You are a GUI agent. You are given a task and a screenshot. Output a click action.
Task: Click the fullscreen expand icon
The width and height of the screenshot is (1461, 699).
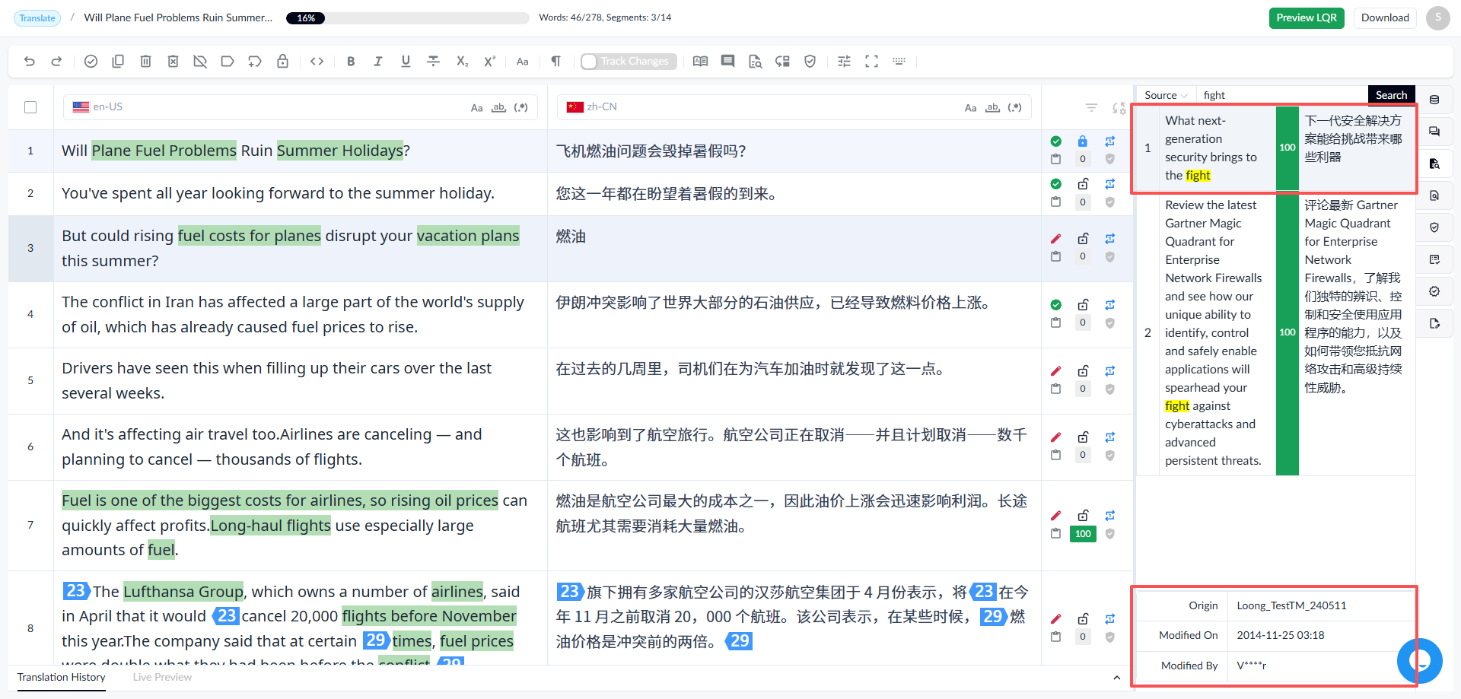[x=871, y=62]
